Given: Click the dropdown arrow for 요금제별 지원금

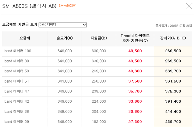Looking at the screenshot, I should tap(84, 25).
